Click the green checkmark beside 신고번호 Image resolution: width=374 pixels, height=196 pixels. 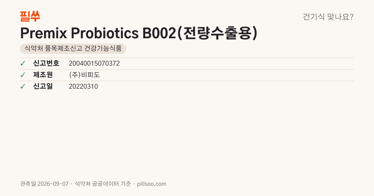click(x=23, y=63)
